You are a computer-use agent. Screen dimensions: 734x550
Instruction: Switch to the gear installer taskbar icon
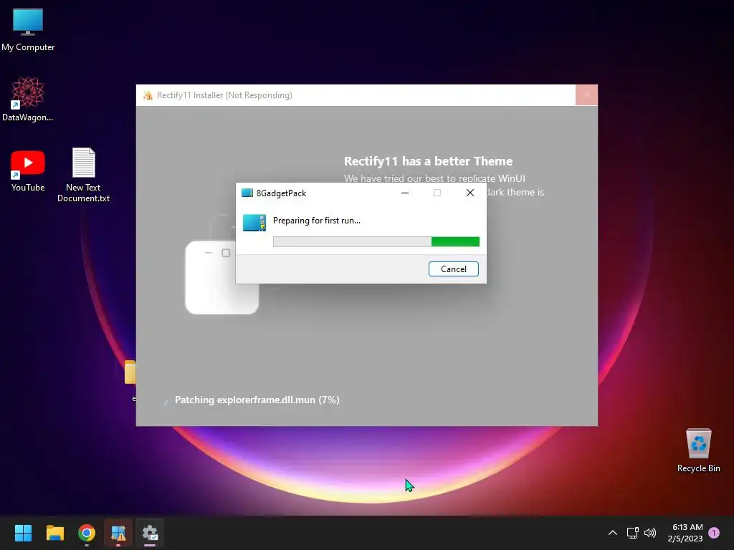(150, 533)
